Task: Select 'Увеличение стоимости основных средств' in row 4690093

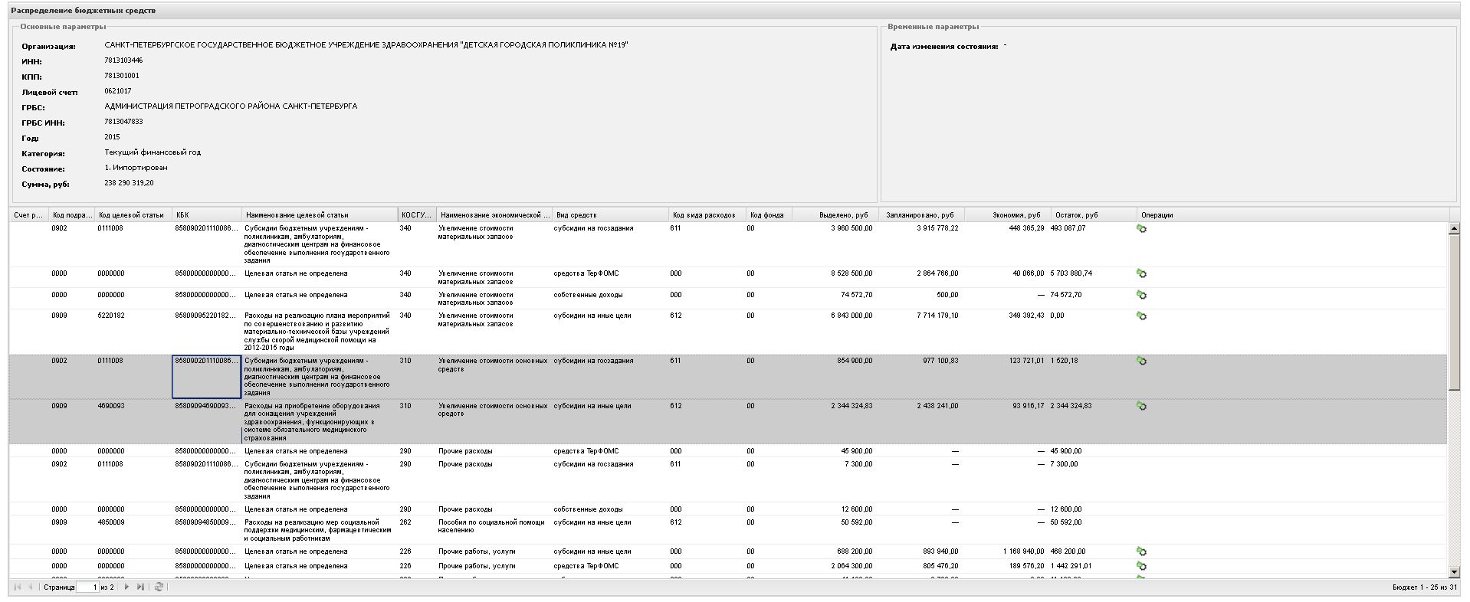Action: tap(494, 410)
